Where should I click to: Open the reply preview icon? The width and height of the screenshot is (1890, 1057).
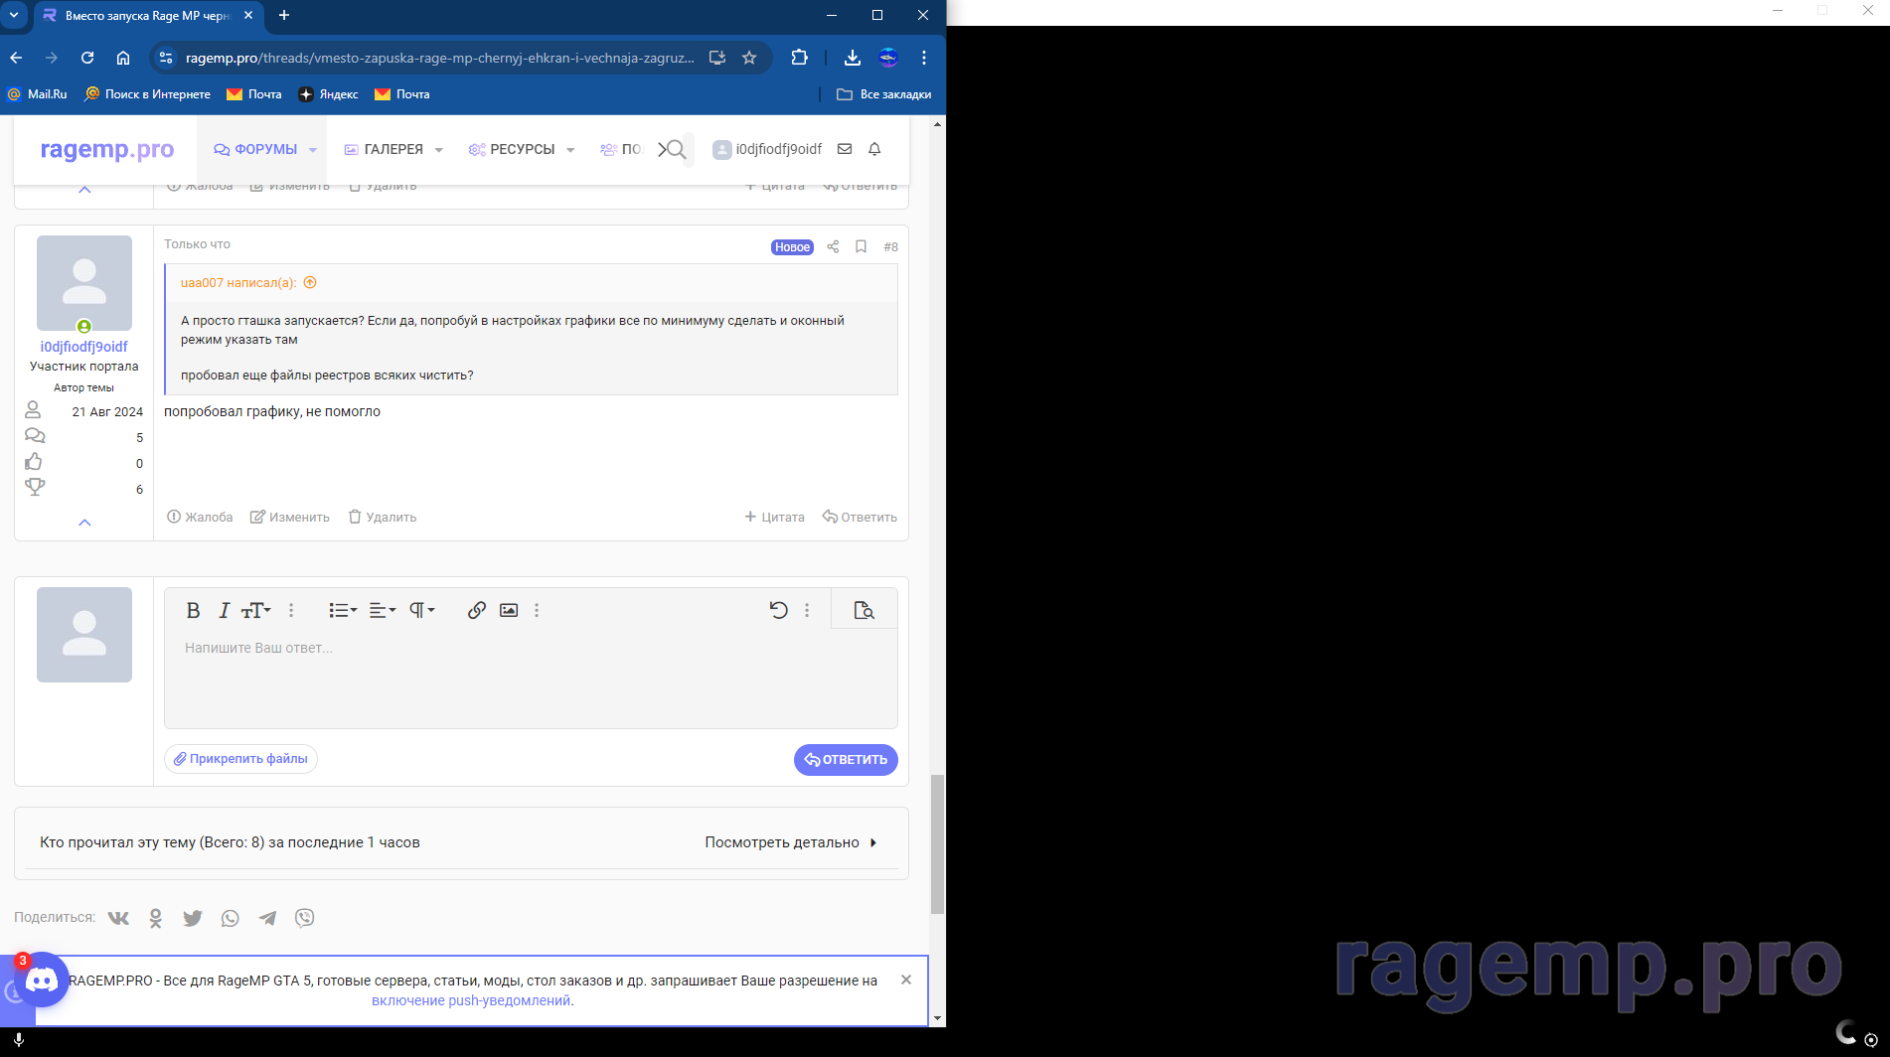coord(864,610)
